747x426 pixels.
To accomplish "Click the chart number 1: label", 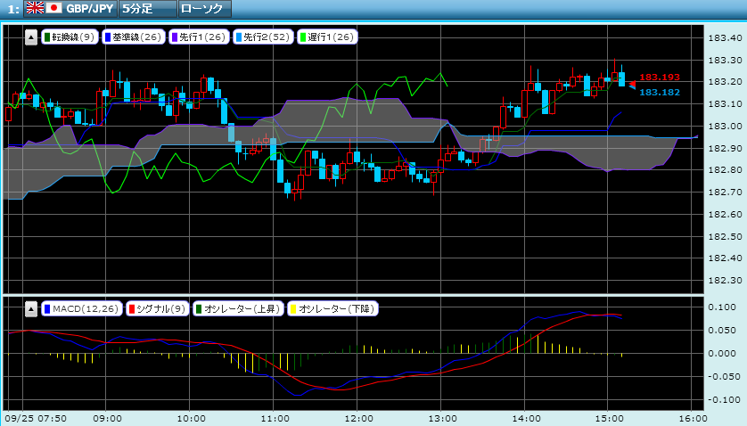I will [13, 9].
